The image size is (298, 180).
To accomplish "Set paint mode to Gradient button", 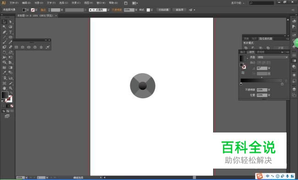I will pos(8,106).
